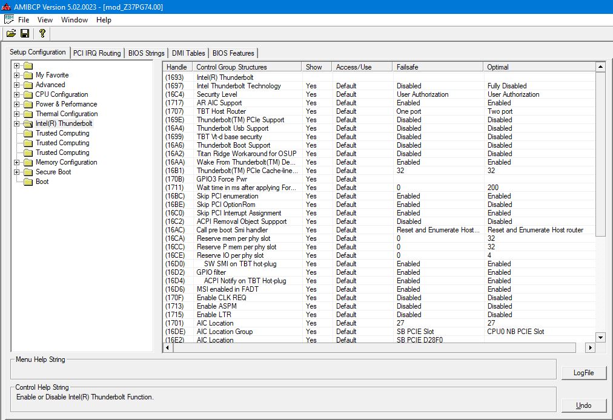Expand the Advanced tree node
The height and width of the screenshot is (420, 613).
(17, 85)
